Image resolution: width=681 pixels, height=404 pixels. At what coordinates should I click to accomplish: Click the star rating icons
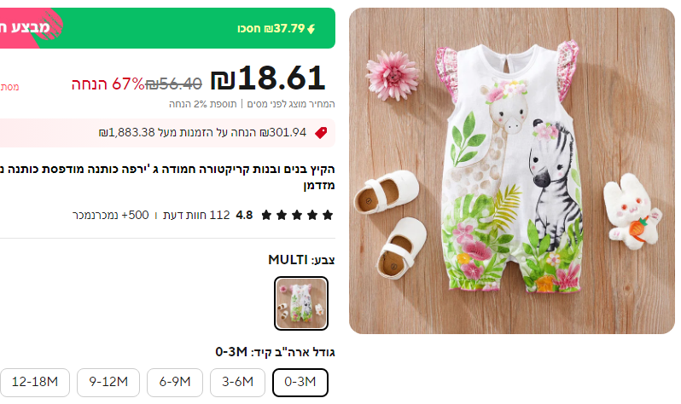point(297,216)
